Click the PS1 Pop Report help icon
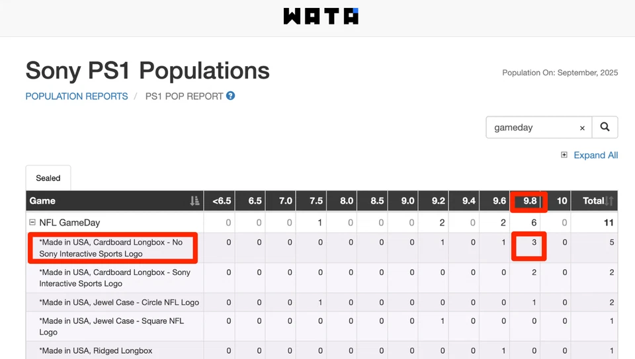Image resolution: width=635 pixels, height=359 pixels. point(231,96)
